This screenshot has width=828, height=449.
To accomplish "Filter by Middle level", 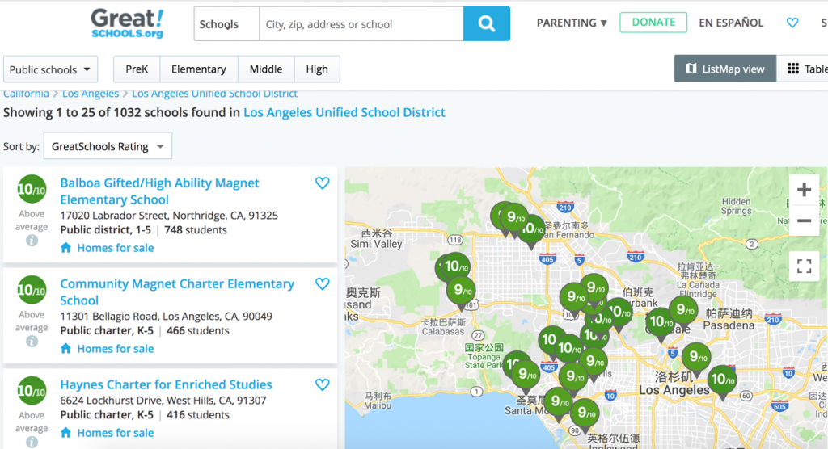I will (x=265, y=69).
